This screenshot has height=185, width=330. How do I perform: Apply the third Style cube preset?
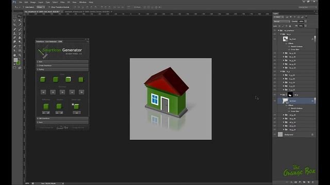(x=68, y=79)
